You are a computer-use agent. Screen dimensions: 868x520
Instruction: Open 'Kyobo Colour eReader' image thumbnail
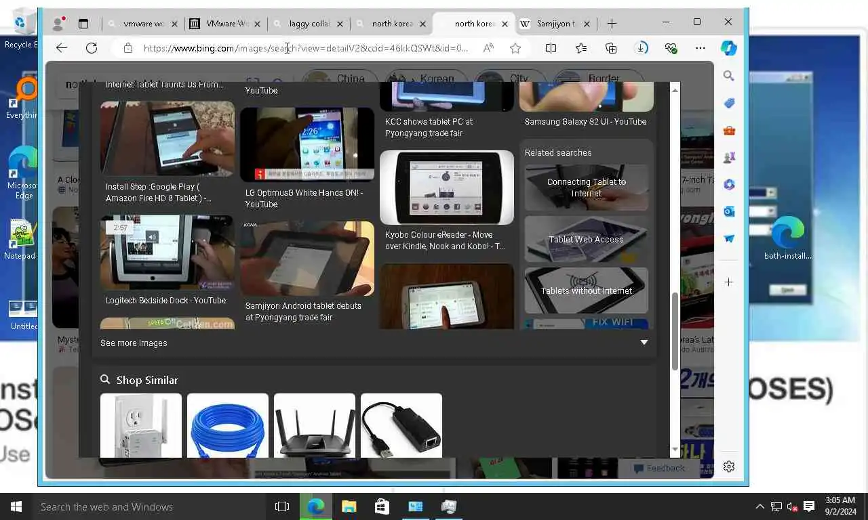[x=447, y=188]
